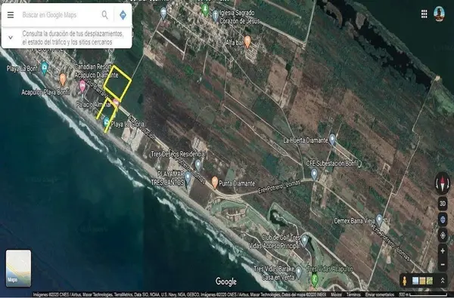Select the Playa La Bonfil marker
Screen dimensions: 454x298
click(45, 68)
